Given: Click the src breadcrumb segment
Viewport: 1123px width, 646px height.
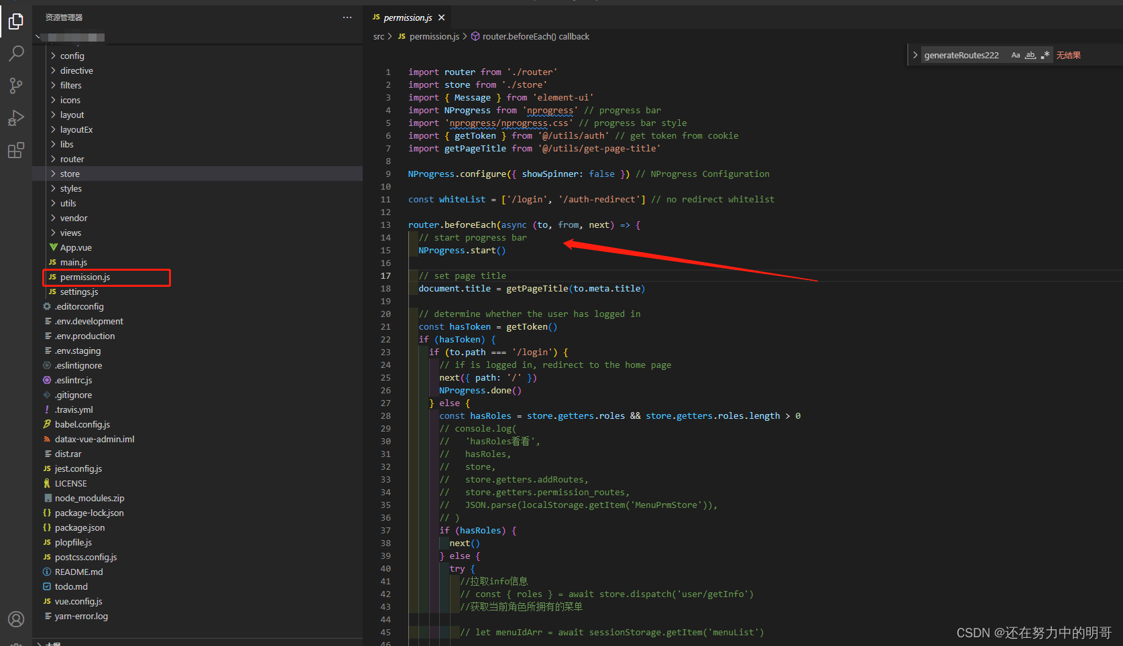Looking at the screenshot, I should pos(379,37).
